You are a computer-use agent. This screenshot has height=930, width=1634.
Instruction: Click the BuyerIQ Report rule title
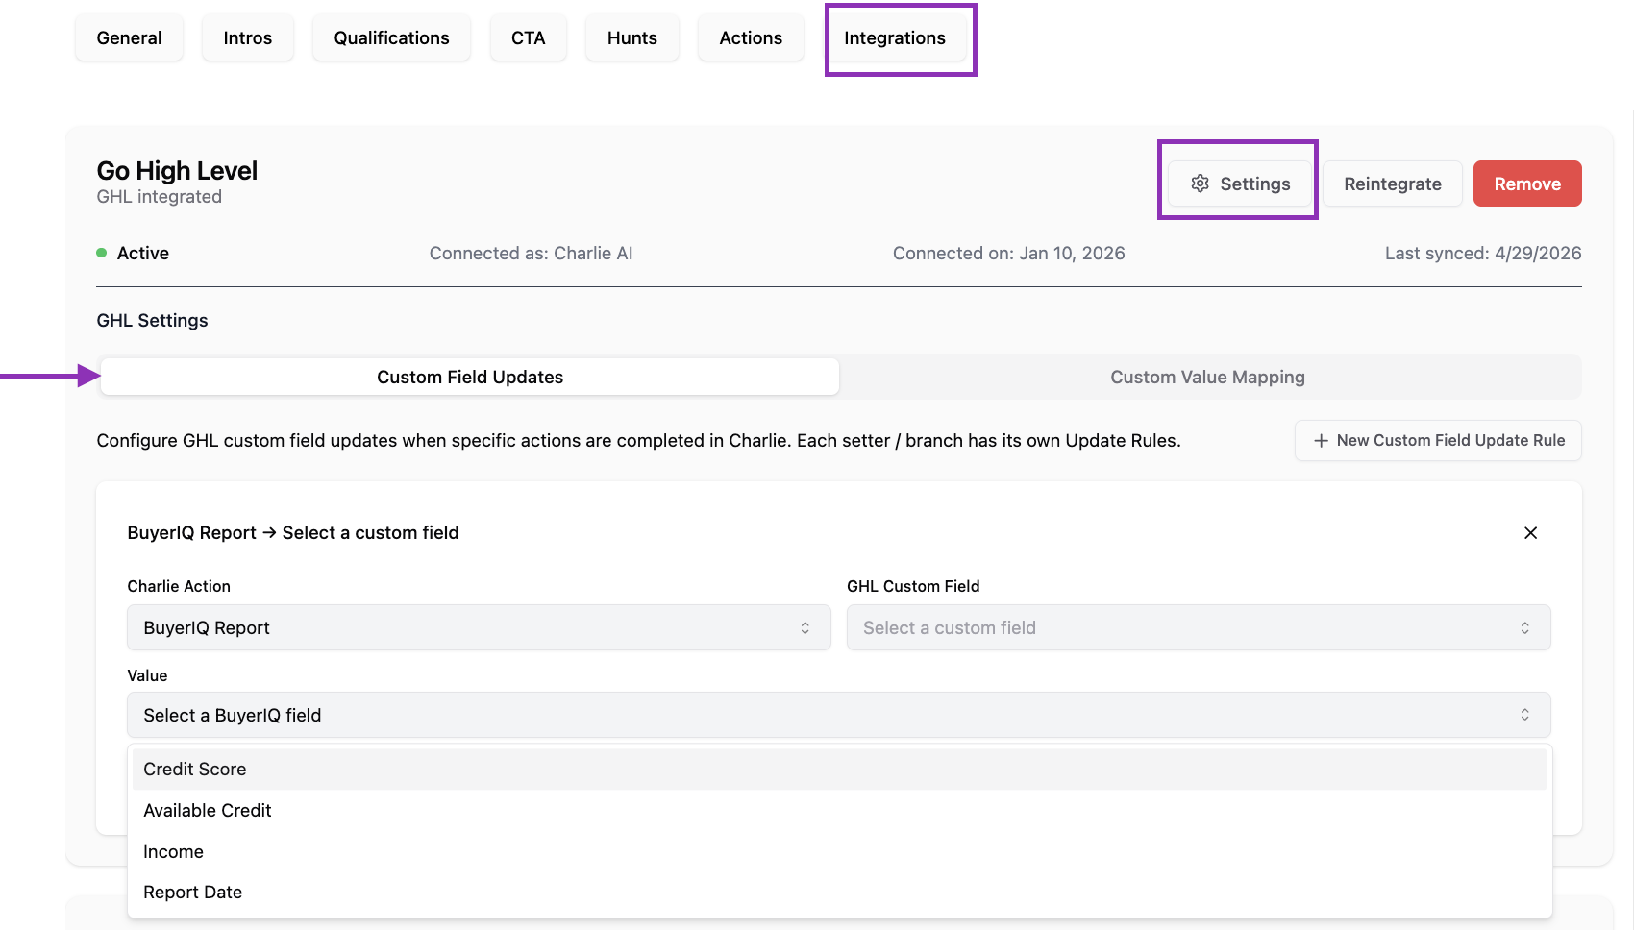point(293,533)
